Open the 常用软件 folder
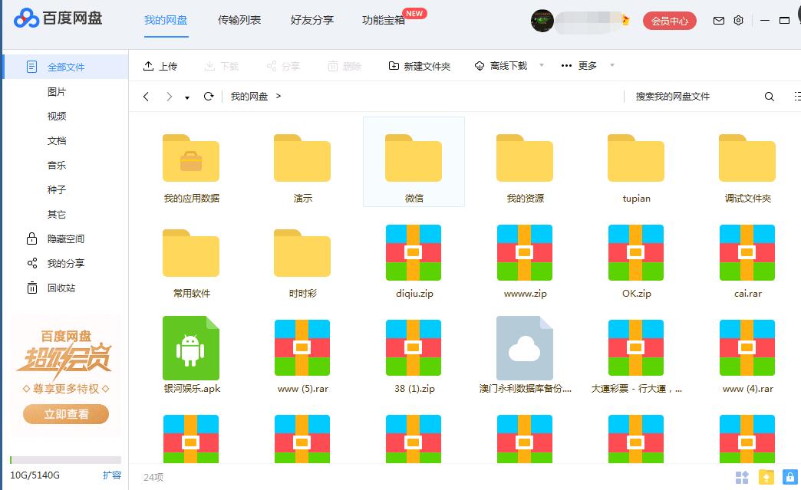Viewport: 801px width, 490px height. click(x=191, y=253)
